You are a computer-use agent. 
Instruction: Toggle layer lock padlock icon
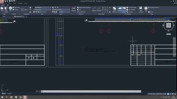click(56, 12)
